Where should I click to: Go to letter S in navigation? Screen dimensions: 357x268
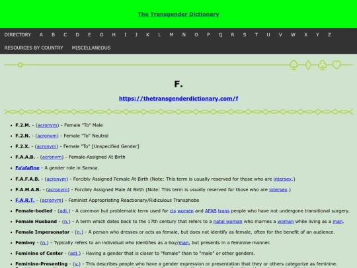(x=245, y=34)
